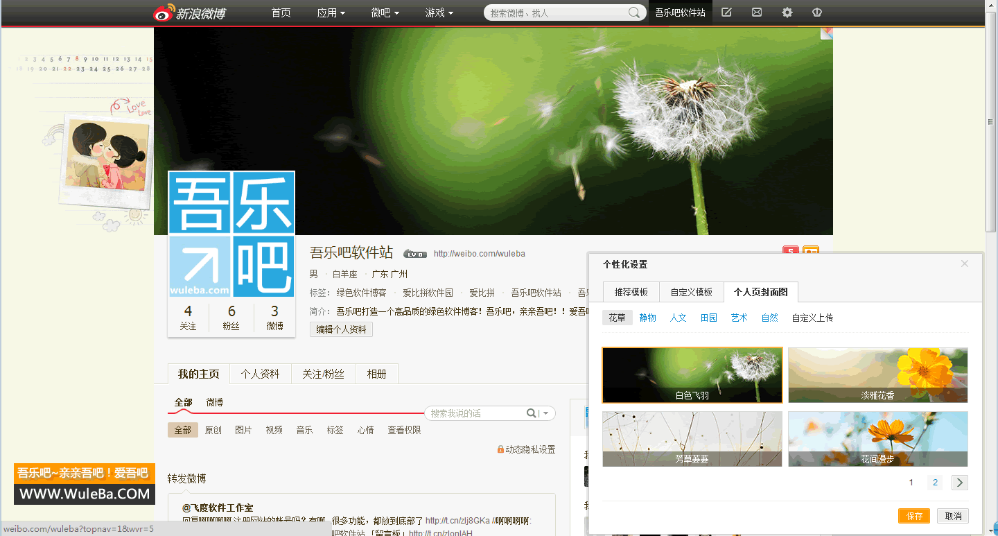The height and width of the screenshot is (536, 998).
Task: Click the 吾乐吧 profile avatar image
Action: click(231, 234)
